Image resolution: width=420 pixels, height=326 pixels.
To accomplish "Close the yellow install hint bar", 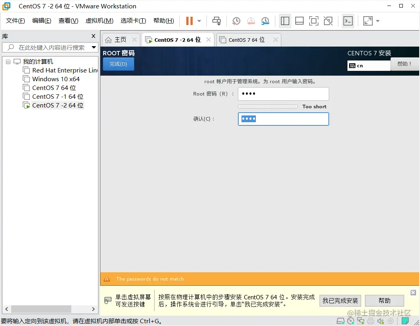I will pos(413,293).
